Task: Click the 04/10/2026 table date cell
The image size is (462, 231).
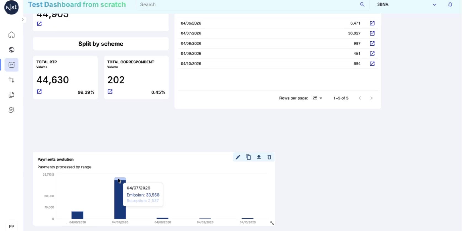Action: tap(191, 64)
